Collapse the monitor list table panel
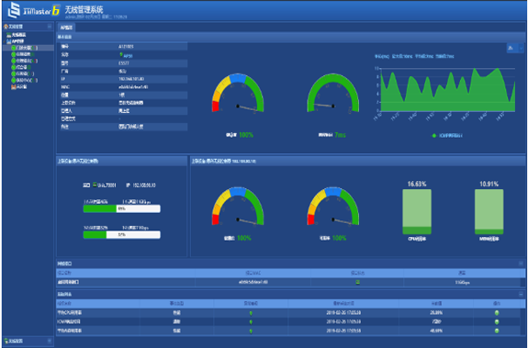528x348 pixels. click(x=521, y=294)
